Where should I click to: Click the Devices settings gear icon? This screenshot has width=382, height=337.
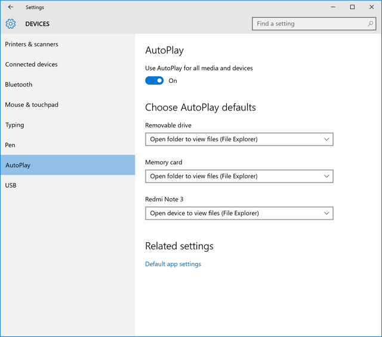(x=11, y=24)
